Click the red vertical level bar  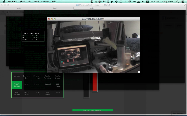pyautogui.click(x=95, y=82)
